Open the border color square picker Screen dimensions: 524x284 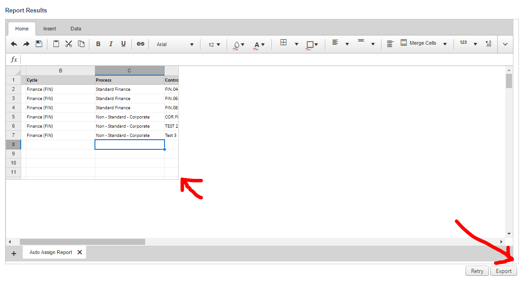pyautogui.click(x=312, y=45)
